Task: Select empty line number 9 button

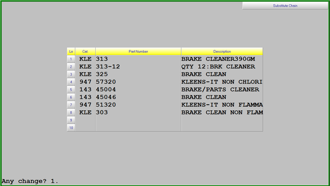Action: (71, 120)
